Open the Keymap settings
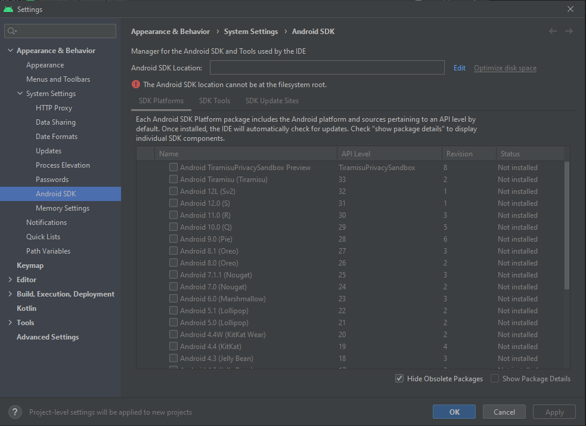586x426 pixels. [x=30, y=266]
